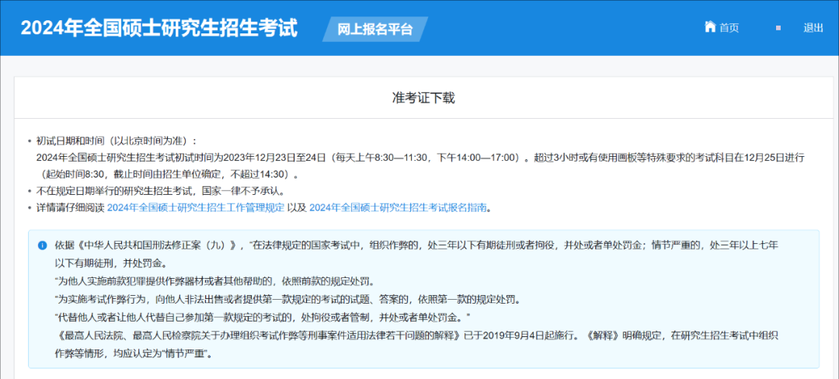Click the 准考证下载 page heading
Screen dimensions: 839x379
[x=423, y=98]
